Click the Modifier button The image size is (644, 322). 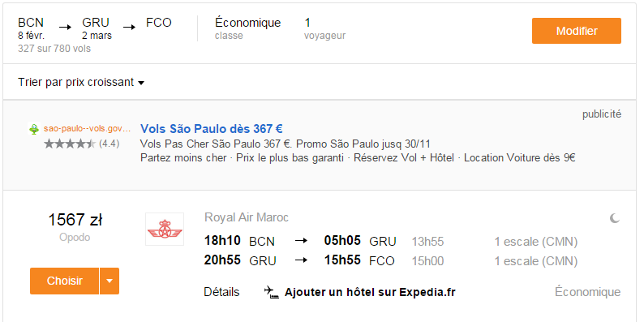[x=576, y=31]
